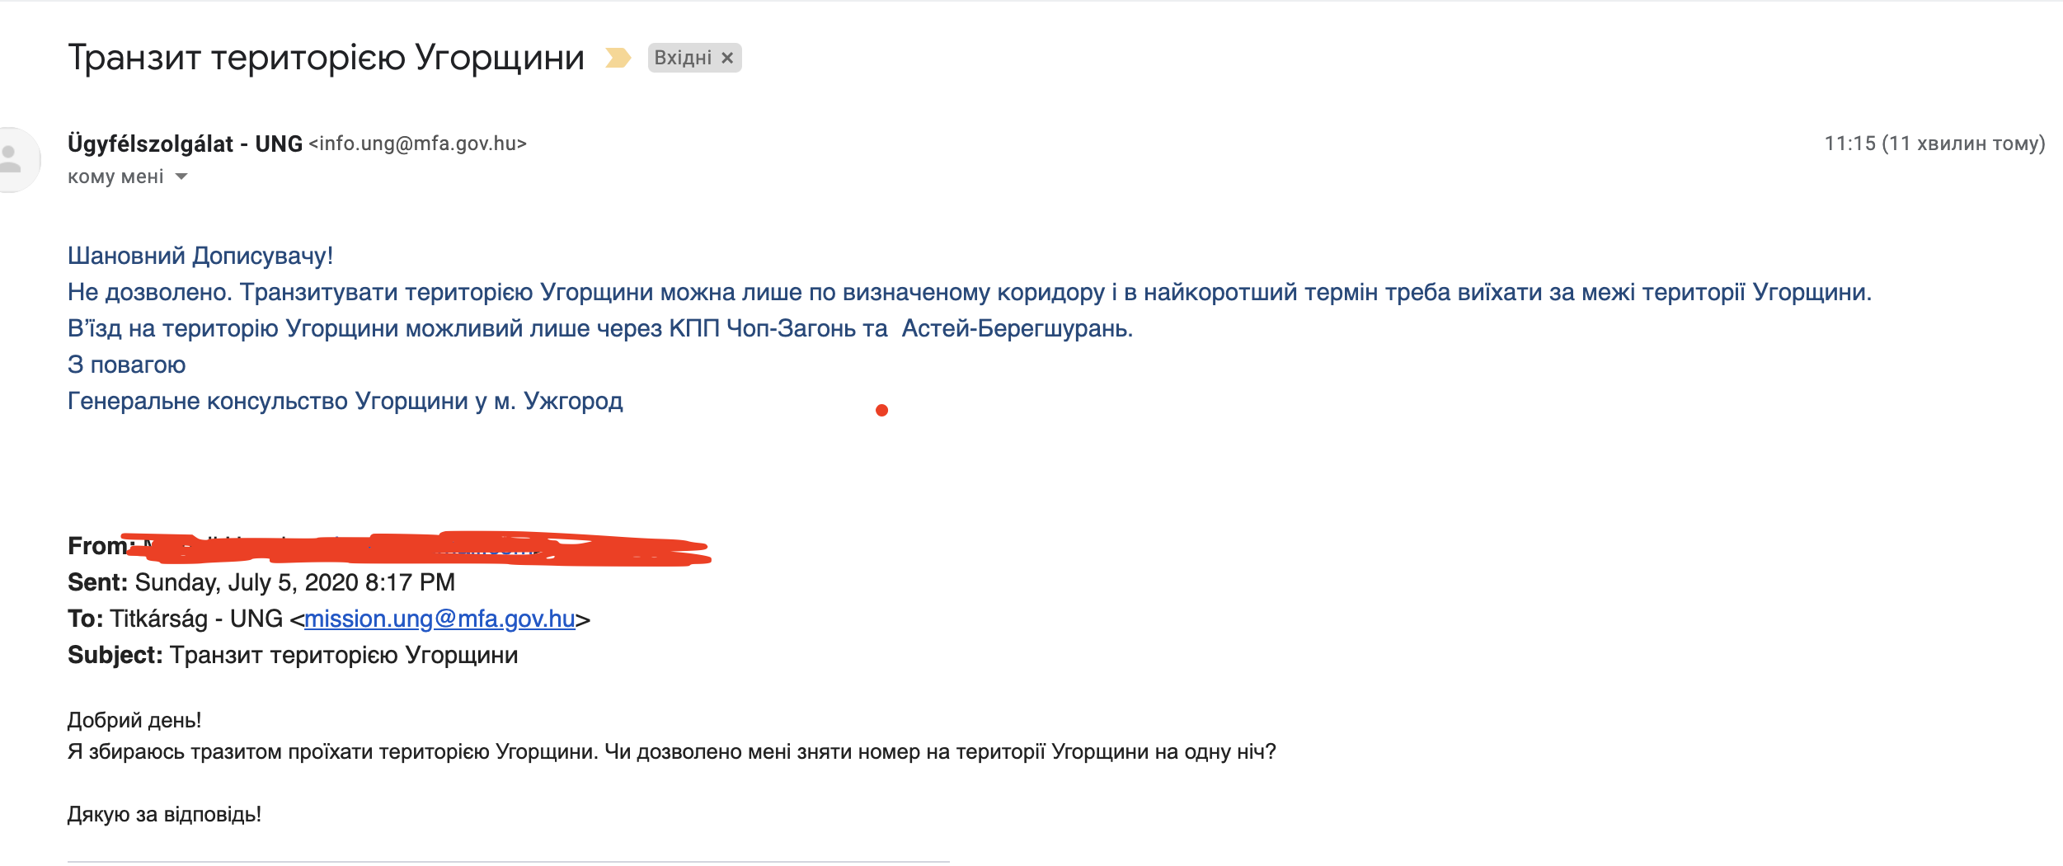Remove the Вхідні label with X
2063x866 pixels.
click(x=727, y=58)
